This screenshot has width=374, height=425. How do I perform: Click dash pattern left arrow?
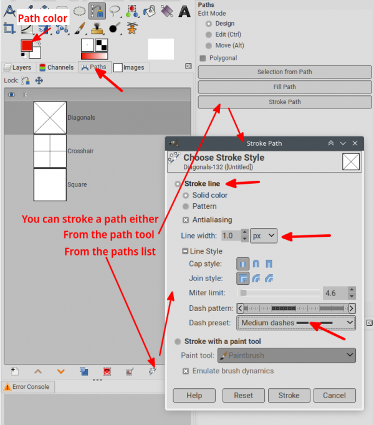click(240, 308)
